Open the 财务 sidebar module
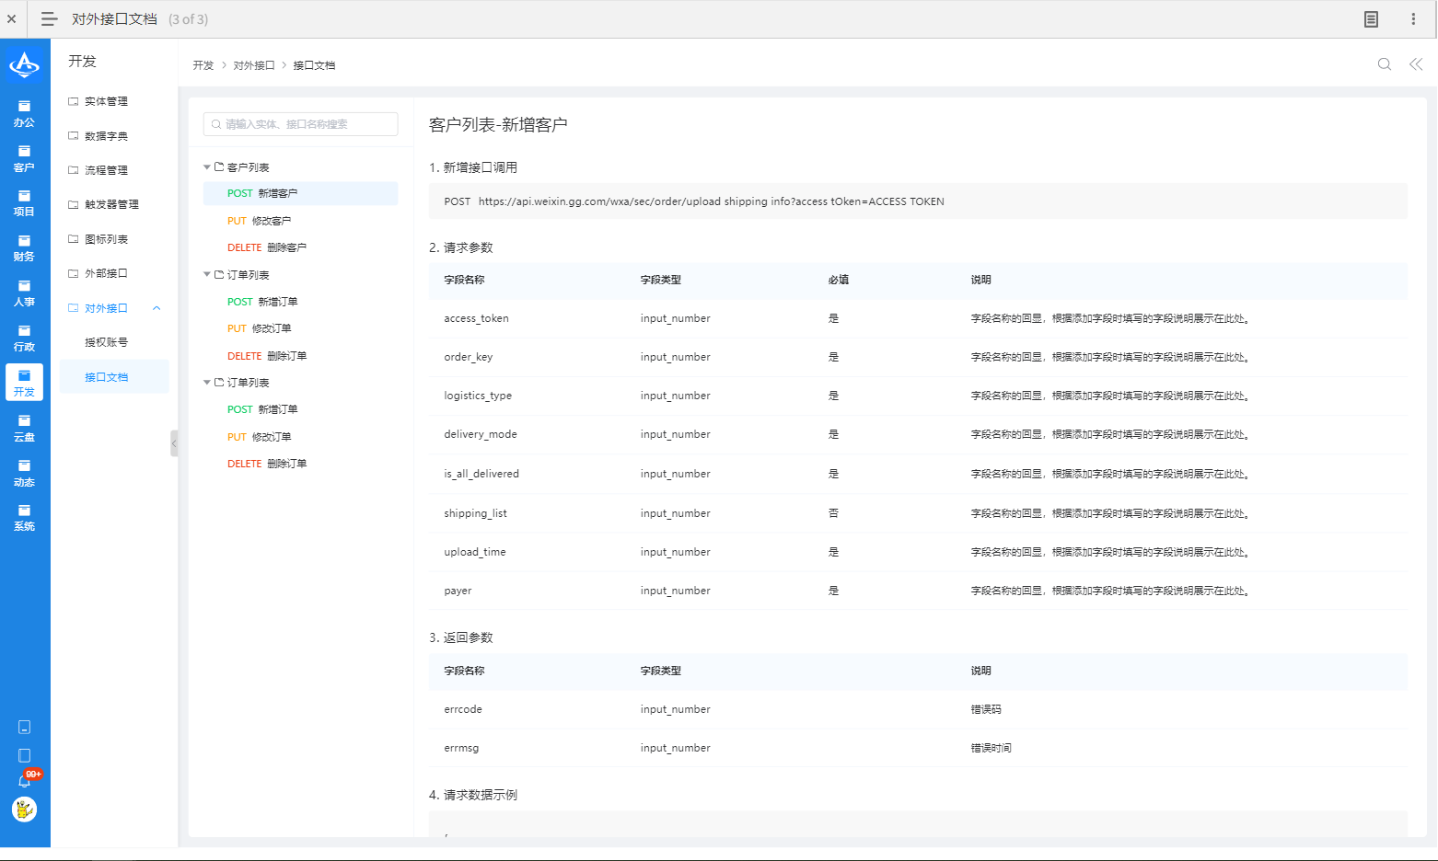Screen dimensions: 1438x861 coord(24,247)
